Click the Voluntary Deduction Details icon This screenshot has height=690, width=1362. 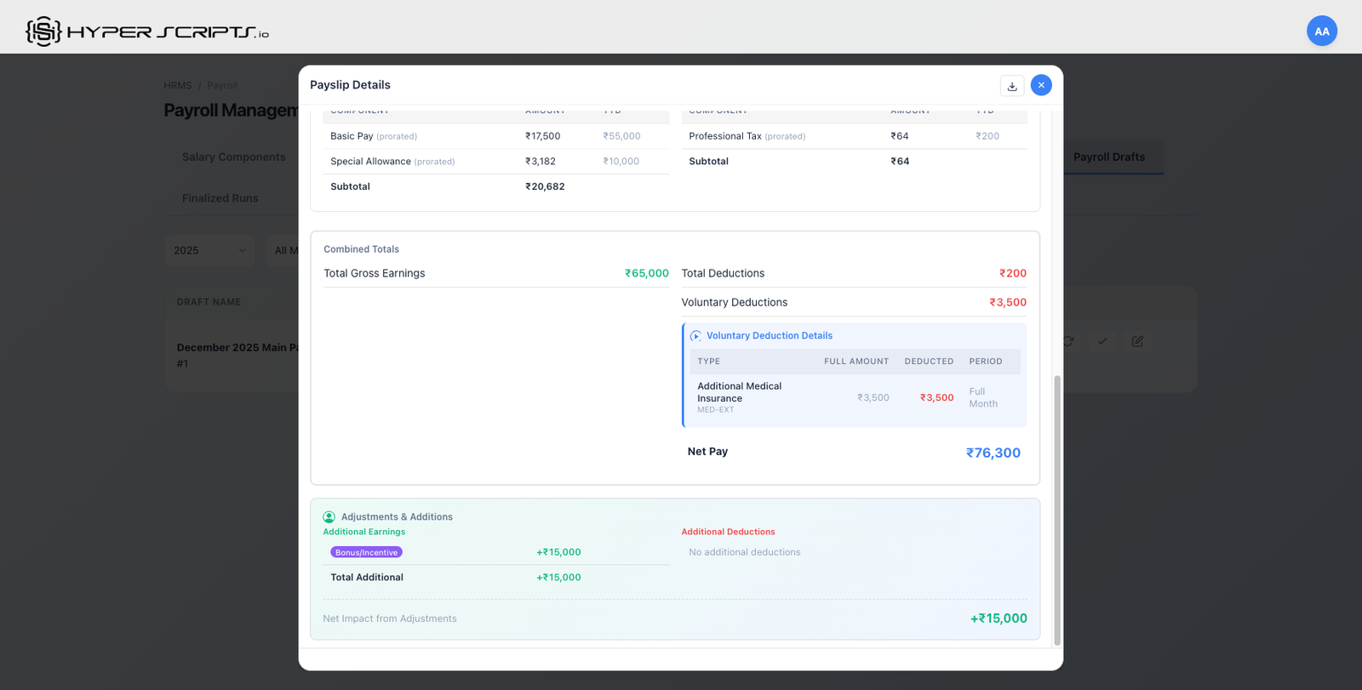695,336
